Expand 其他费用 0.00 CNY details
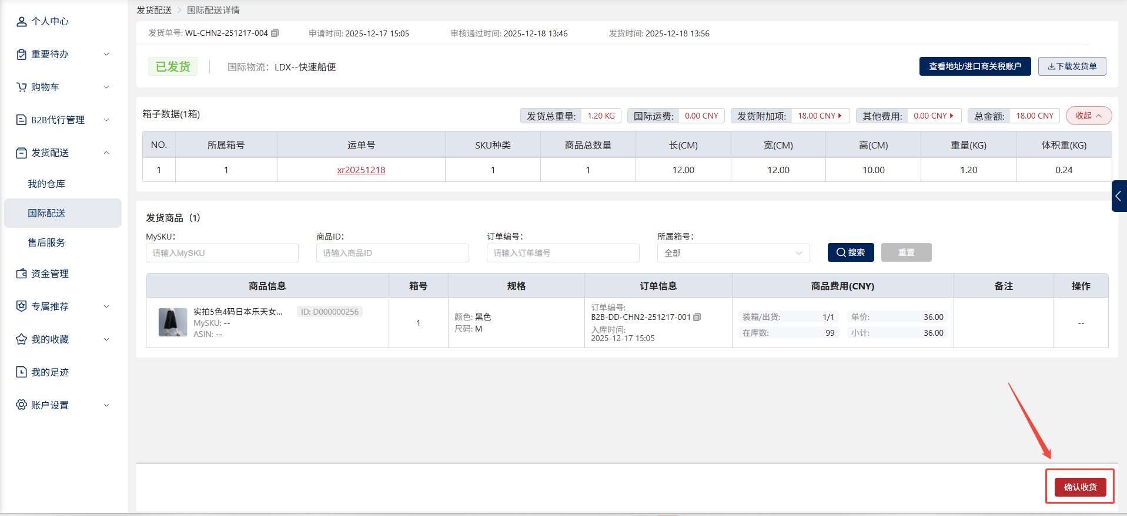 pos(934,116)
